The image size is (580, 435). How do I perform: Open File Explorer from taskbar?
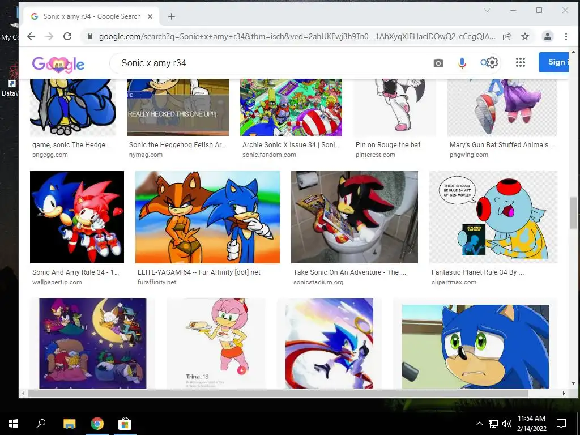[69, 424]
